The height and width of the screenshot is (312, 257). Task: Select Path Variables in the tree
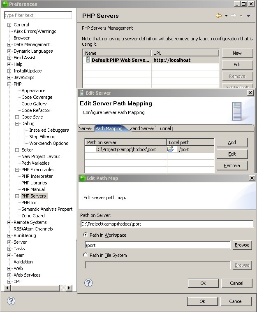pos(35,163)
